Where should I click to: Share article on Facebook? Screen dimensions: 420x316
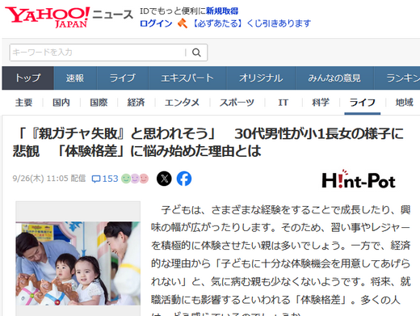pos(184,179)
